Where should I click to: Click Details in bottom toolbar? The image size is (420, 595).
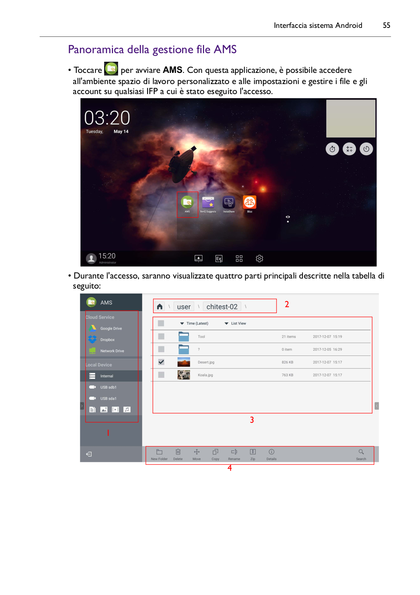coord(272,454)
